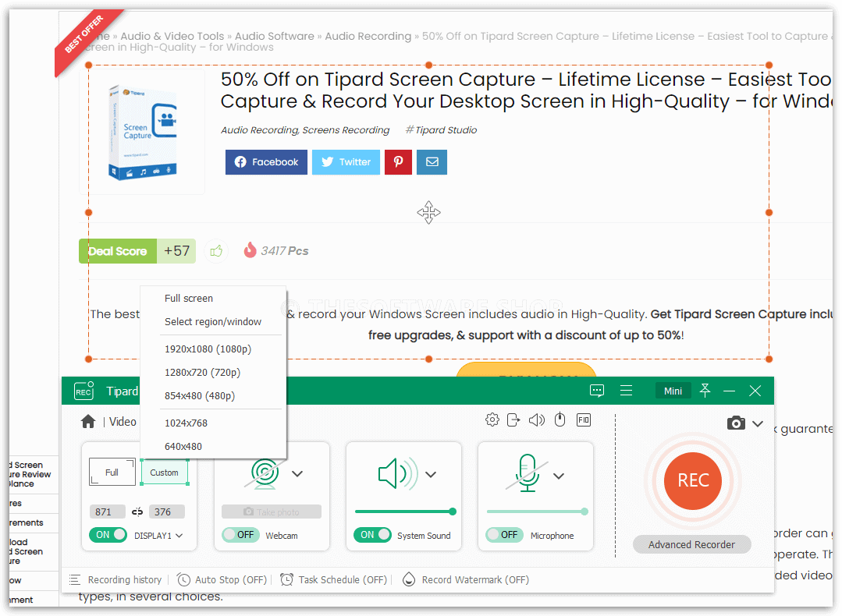
Task: Click the large speaker icon for System Sound
Action: (x=398, y=473)
